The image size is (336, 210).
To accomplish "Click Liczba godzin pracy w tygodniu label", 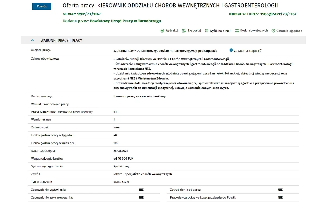I will point(53,135).
